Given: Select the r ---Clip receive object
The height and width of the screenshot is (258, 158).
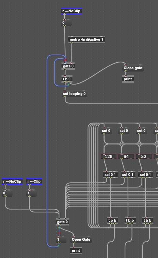Looking at the screenshot, I should pyautogui.click(x=34, y=181).
